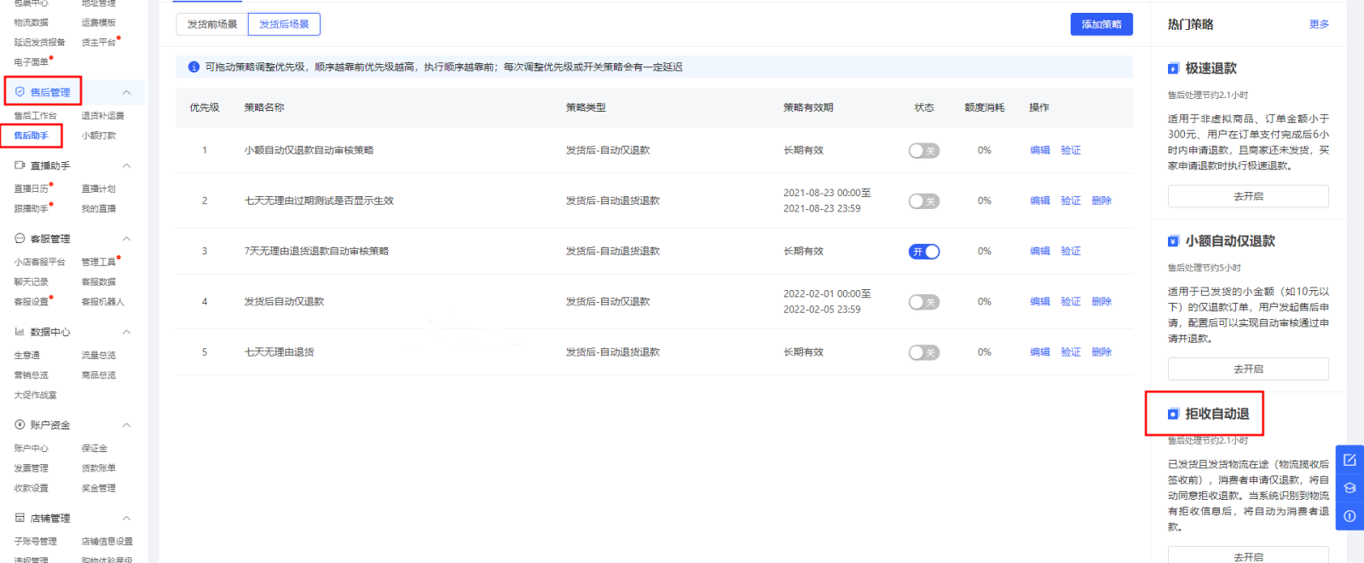Click the 售后管理 shield icon in sidebar

tap(20, 92)
